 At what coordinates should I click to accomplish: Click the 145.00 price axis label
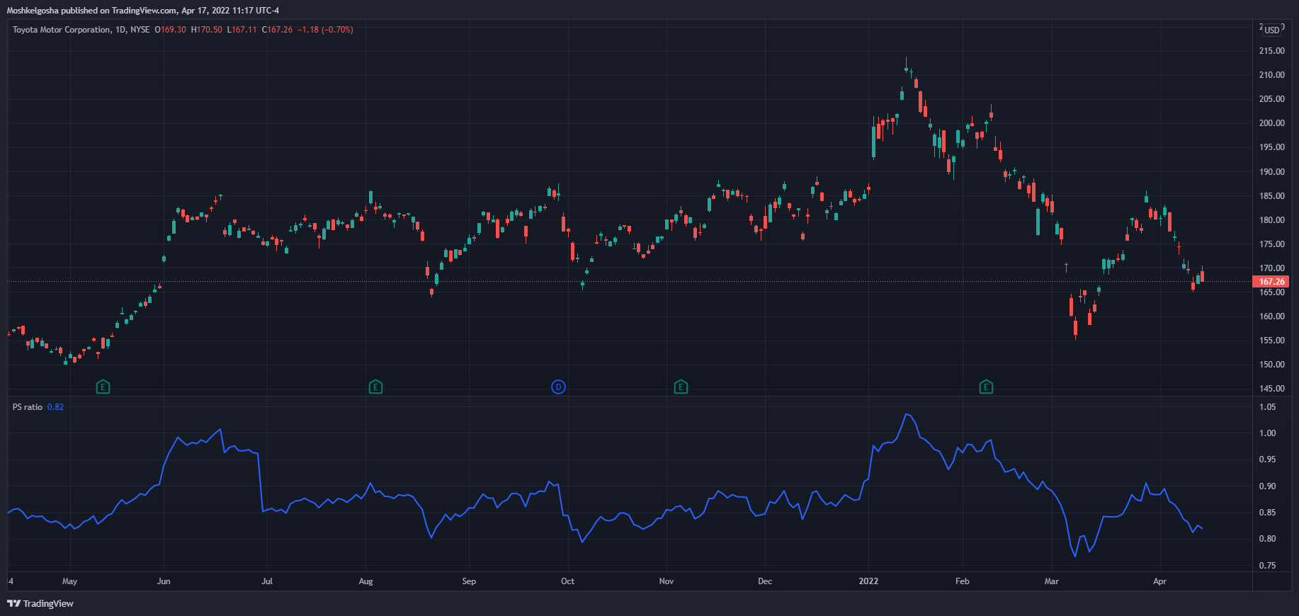click(x=1271, y=389)
